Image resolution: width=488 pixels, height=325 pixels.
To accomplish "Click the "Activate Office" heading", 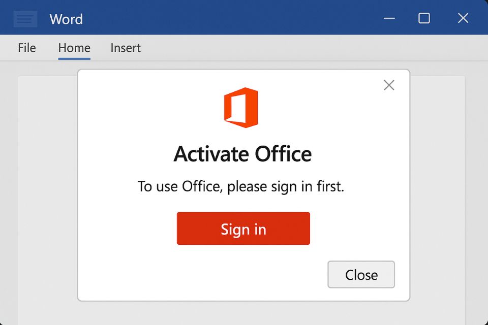I will [242, 154].
